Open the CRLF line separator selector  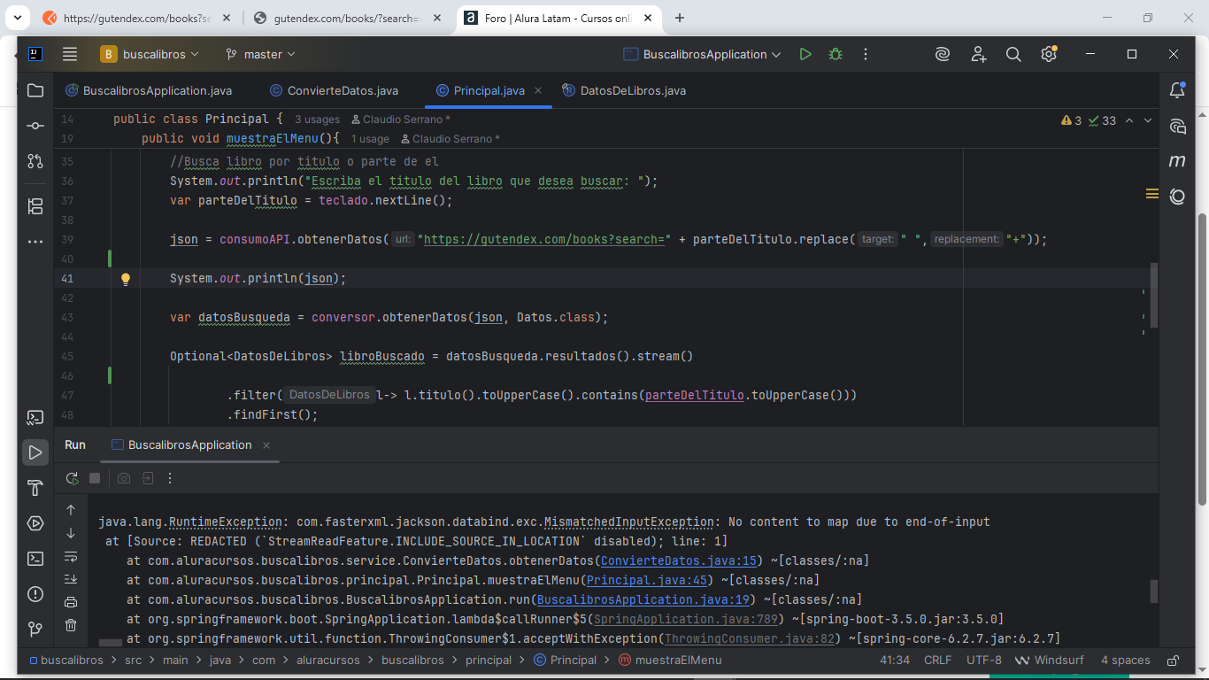coord(937,661)
